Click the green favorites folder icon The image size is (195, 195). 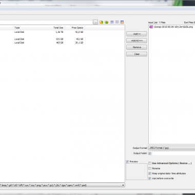pyautogui.click(x=107, y=22)
